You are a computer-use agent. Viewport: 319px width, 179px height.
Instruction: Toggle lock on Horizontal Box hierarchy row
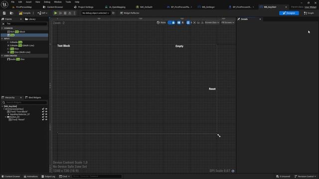coord(43,109)
